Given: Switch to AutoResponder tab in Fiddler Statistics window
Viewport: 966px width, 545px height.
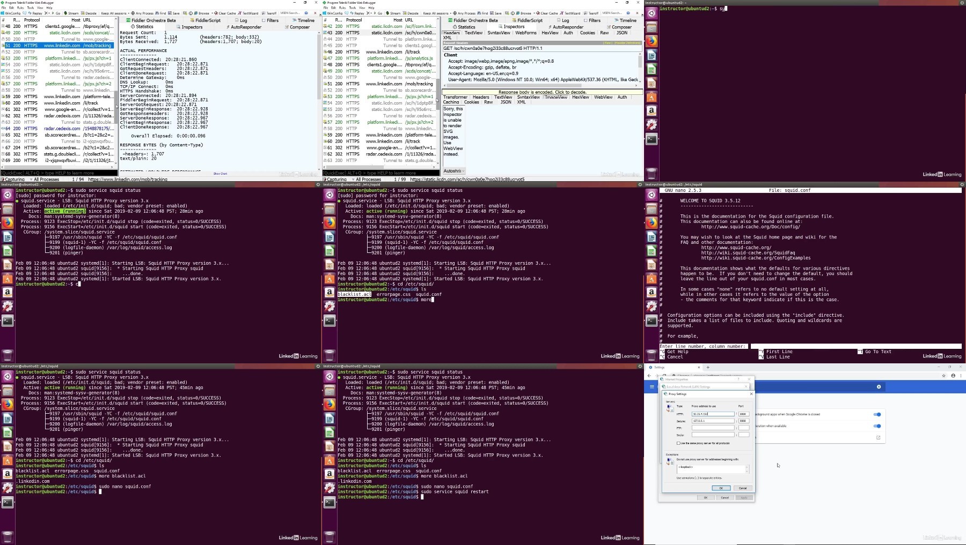Looking at the screenshot, I should tap(244, 27).
